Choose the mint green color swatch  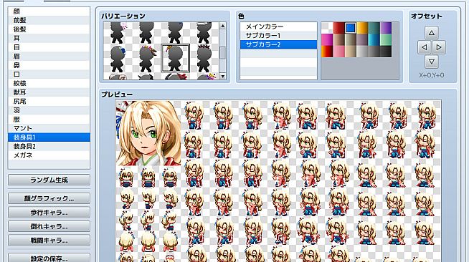386,39
